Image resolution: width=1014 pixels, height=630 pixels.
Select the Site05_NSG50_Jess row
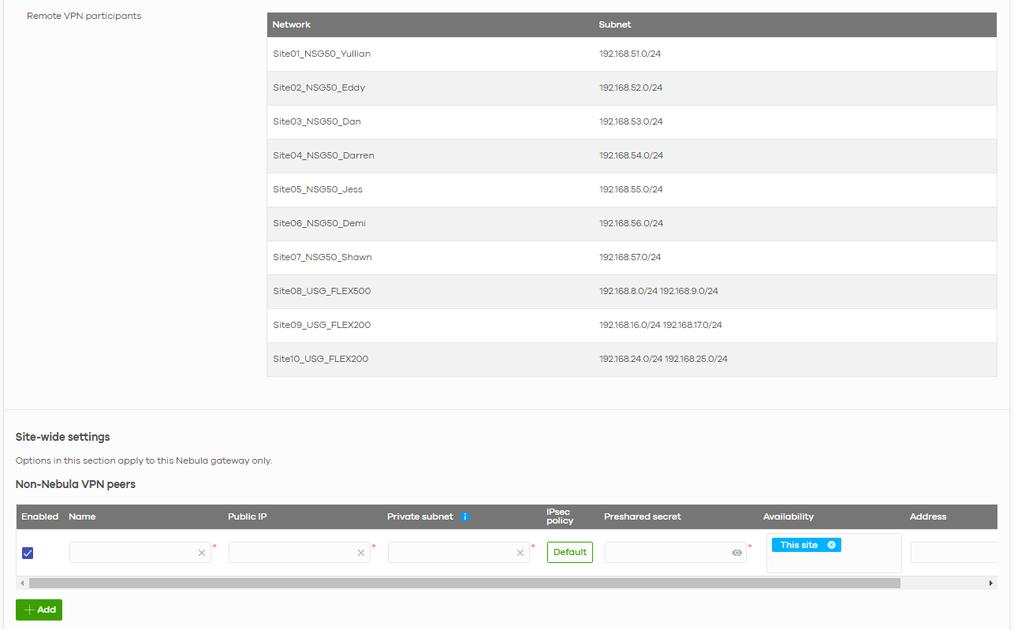[x=632, y=189]
